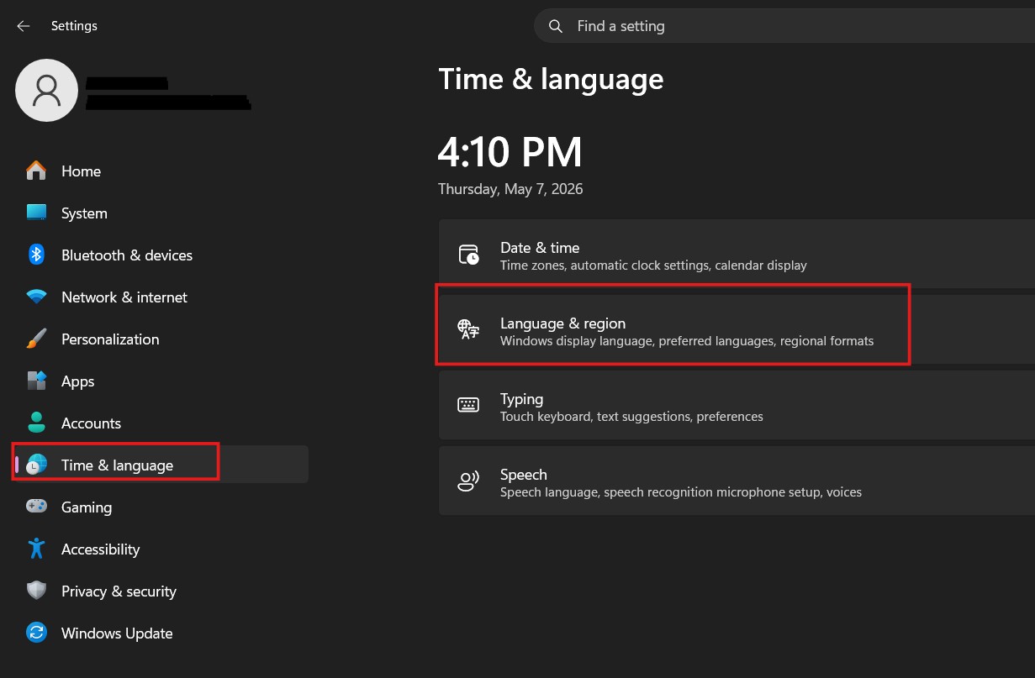Focus the Find a setting search box

pyautogui.click(x=784, y=26)
